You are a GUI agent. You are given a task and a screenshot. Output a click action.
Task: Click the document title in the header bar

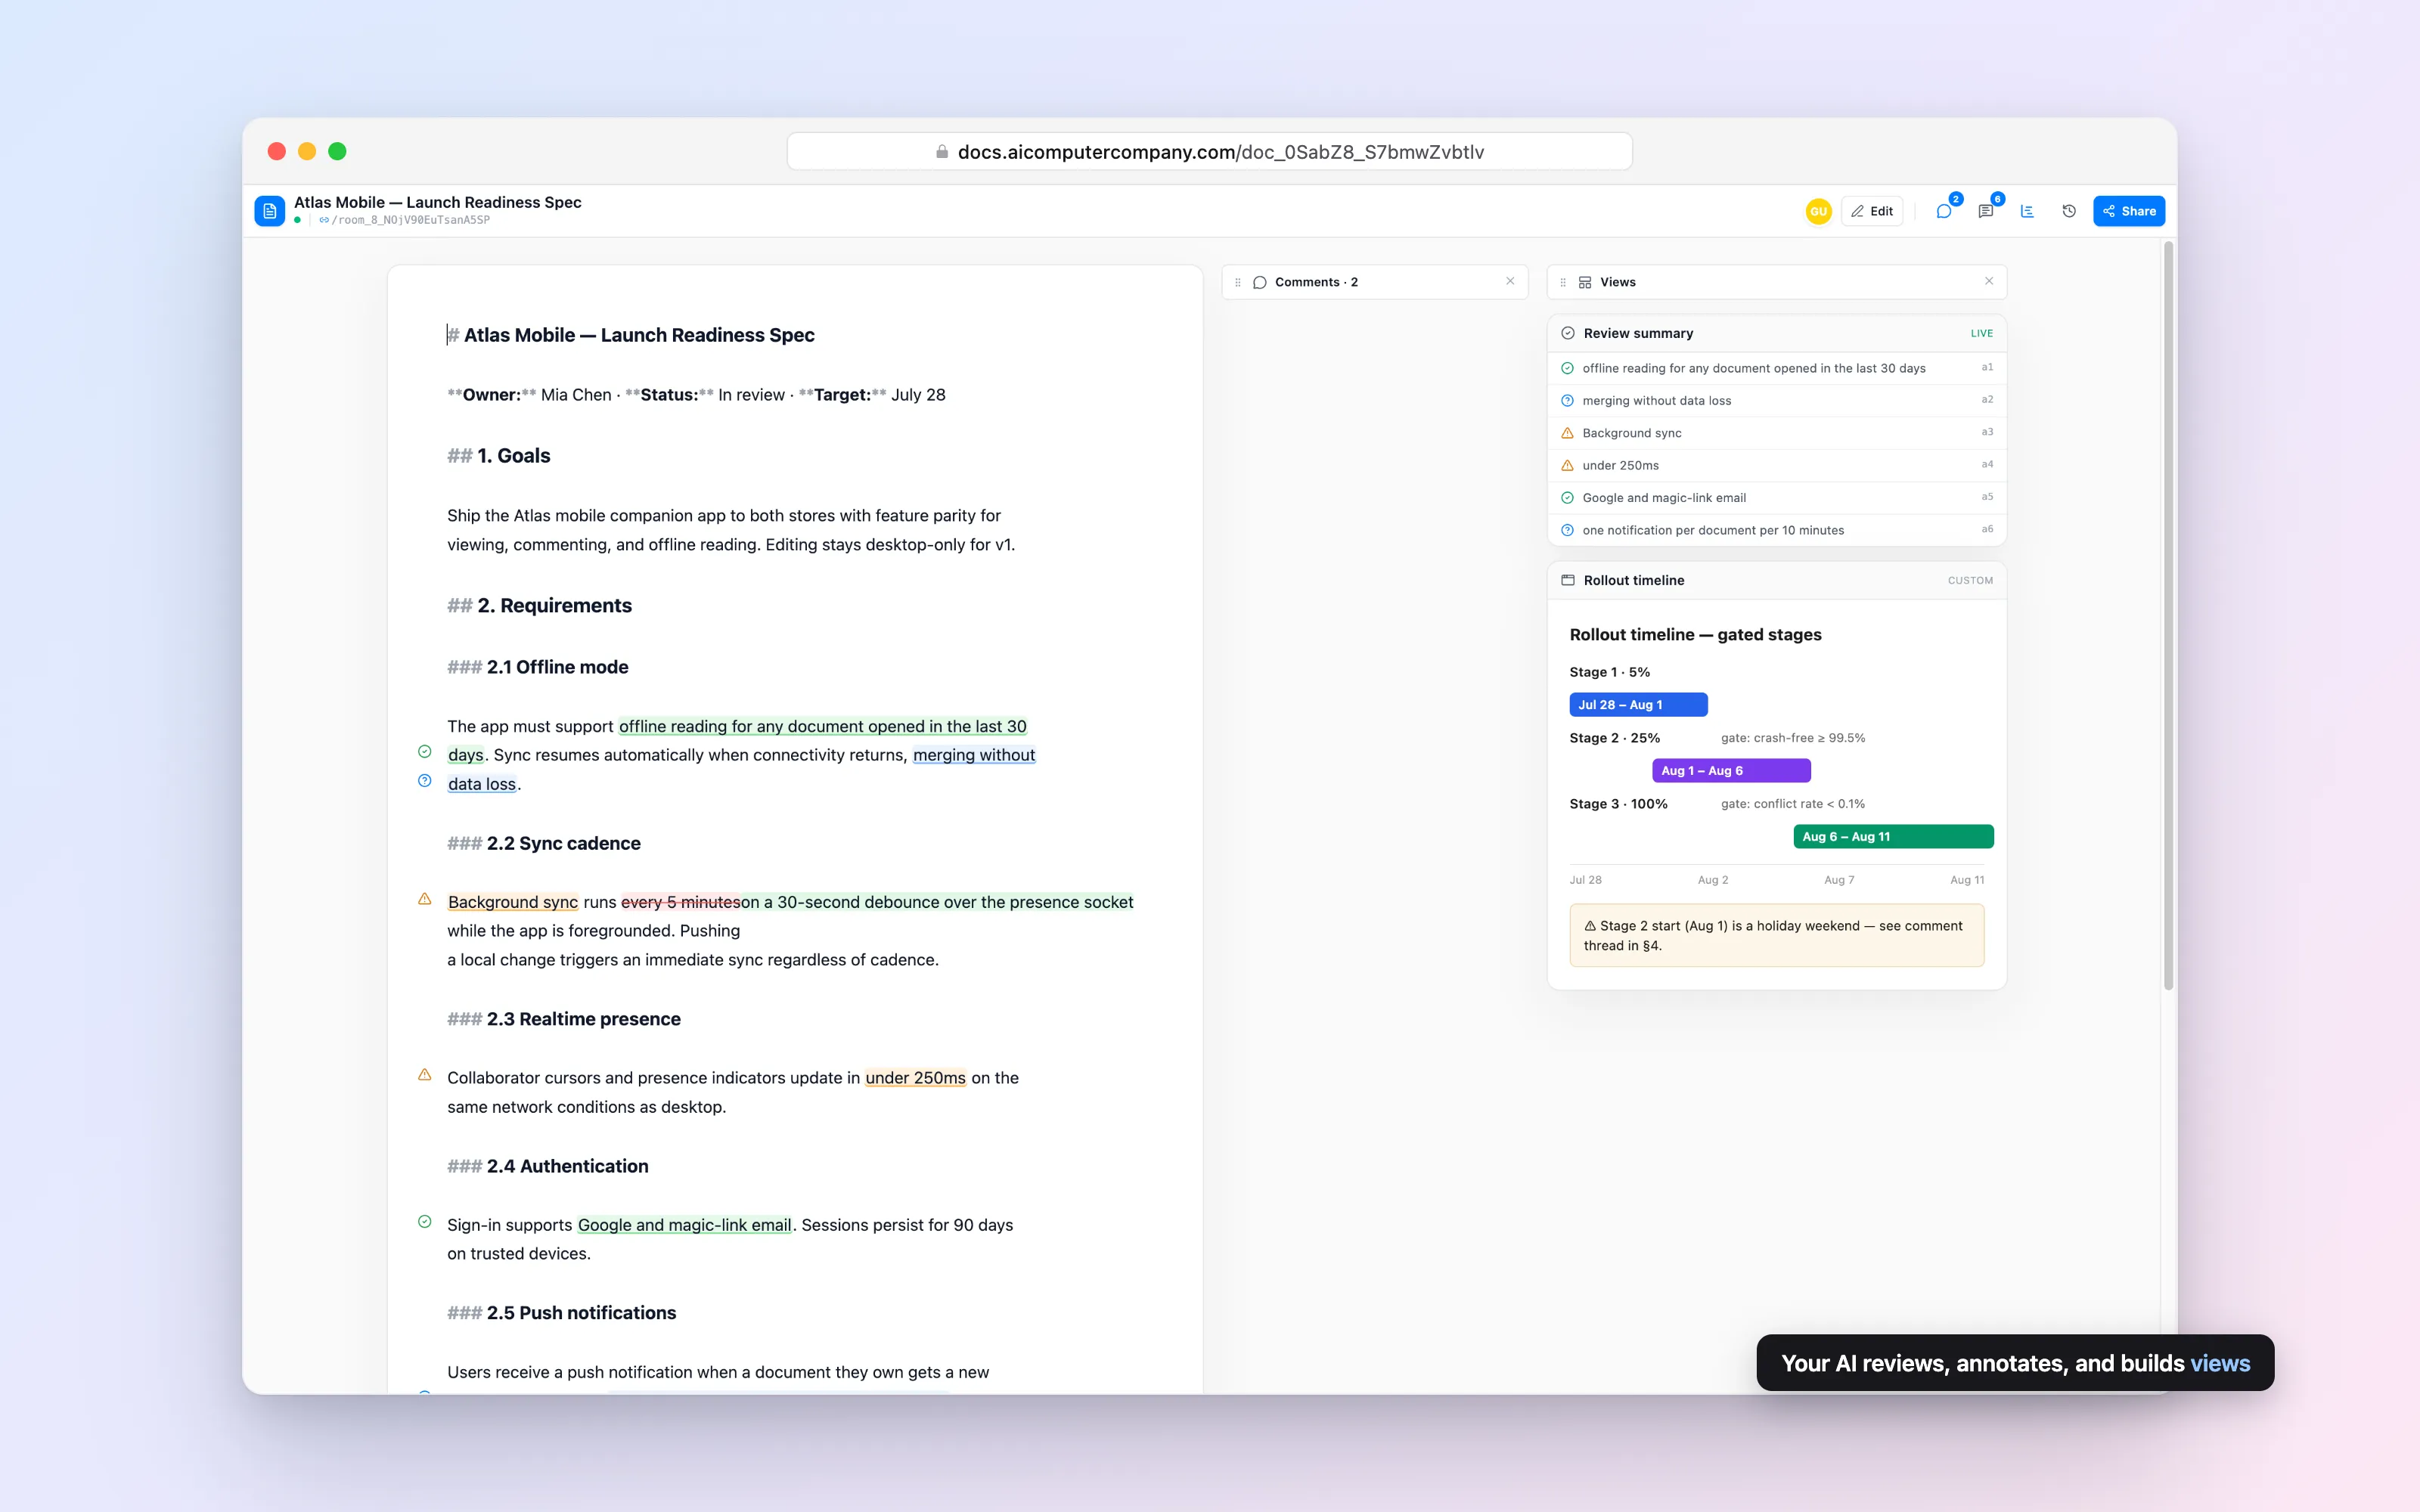438,202
